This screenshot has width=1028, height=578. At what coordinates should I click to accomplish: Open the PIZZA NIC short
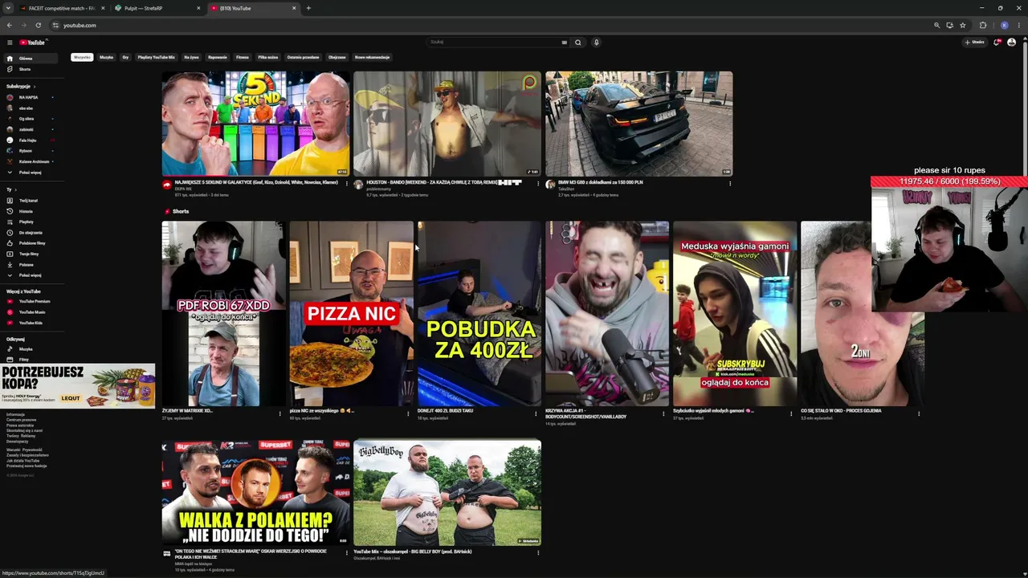coord(351,314)
